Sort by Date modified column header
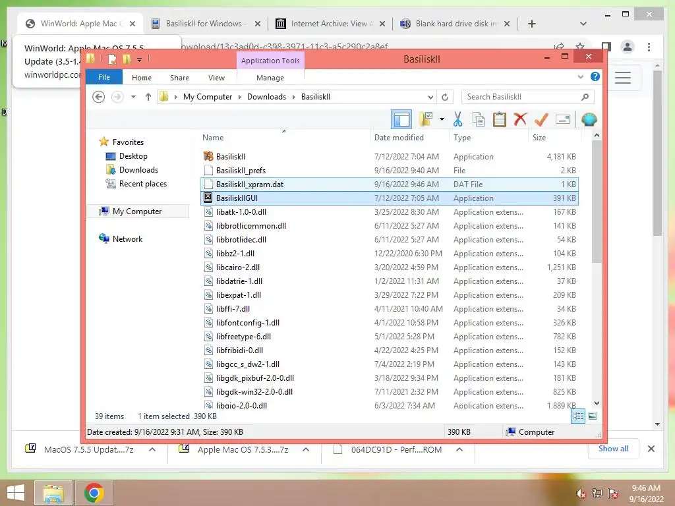The image size is (675, 506). click(x=409, y=137)
